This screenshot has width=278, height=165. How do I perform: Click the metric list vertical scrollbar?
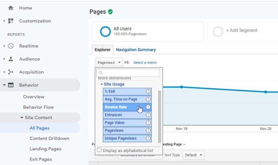(159, 117)
